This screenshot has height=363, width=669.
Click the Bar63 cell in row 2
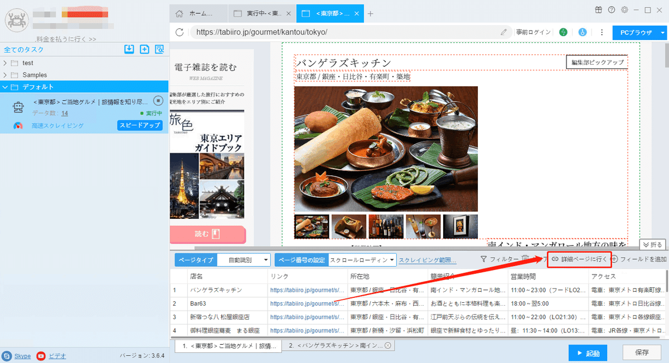[x=227, y=303]
